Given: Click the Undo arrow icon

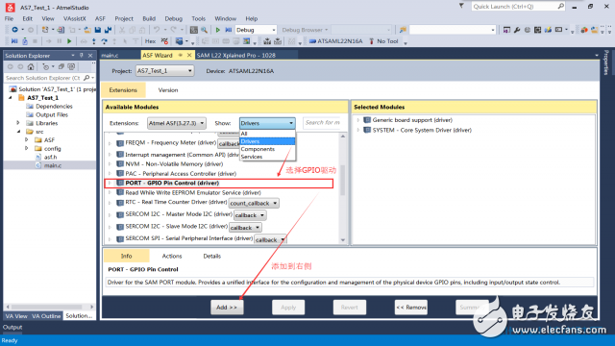Looking at the screenshot, I should [x=157, y=30].
